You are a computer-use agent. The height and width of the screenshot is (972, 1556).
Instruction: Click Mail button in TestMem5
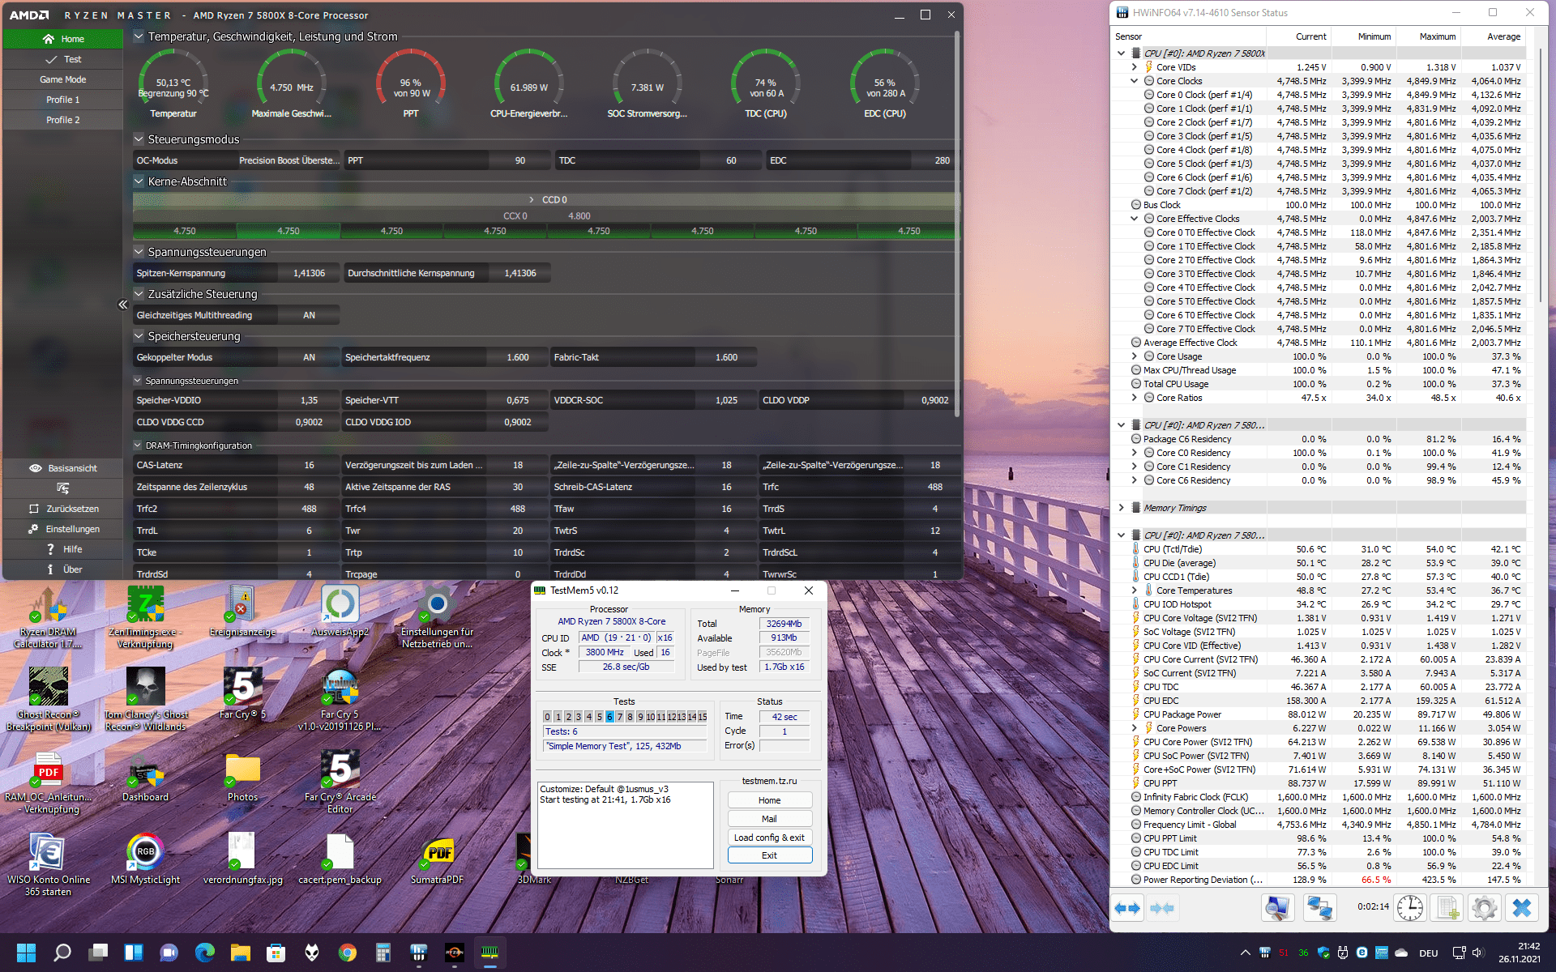[770, 819]
